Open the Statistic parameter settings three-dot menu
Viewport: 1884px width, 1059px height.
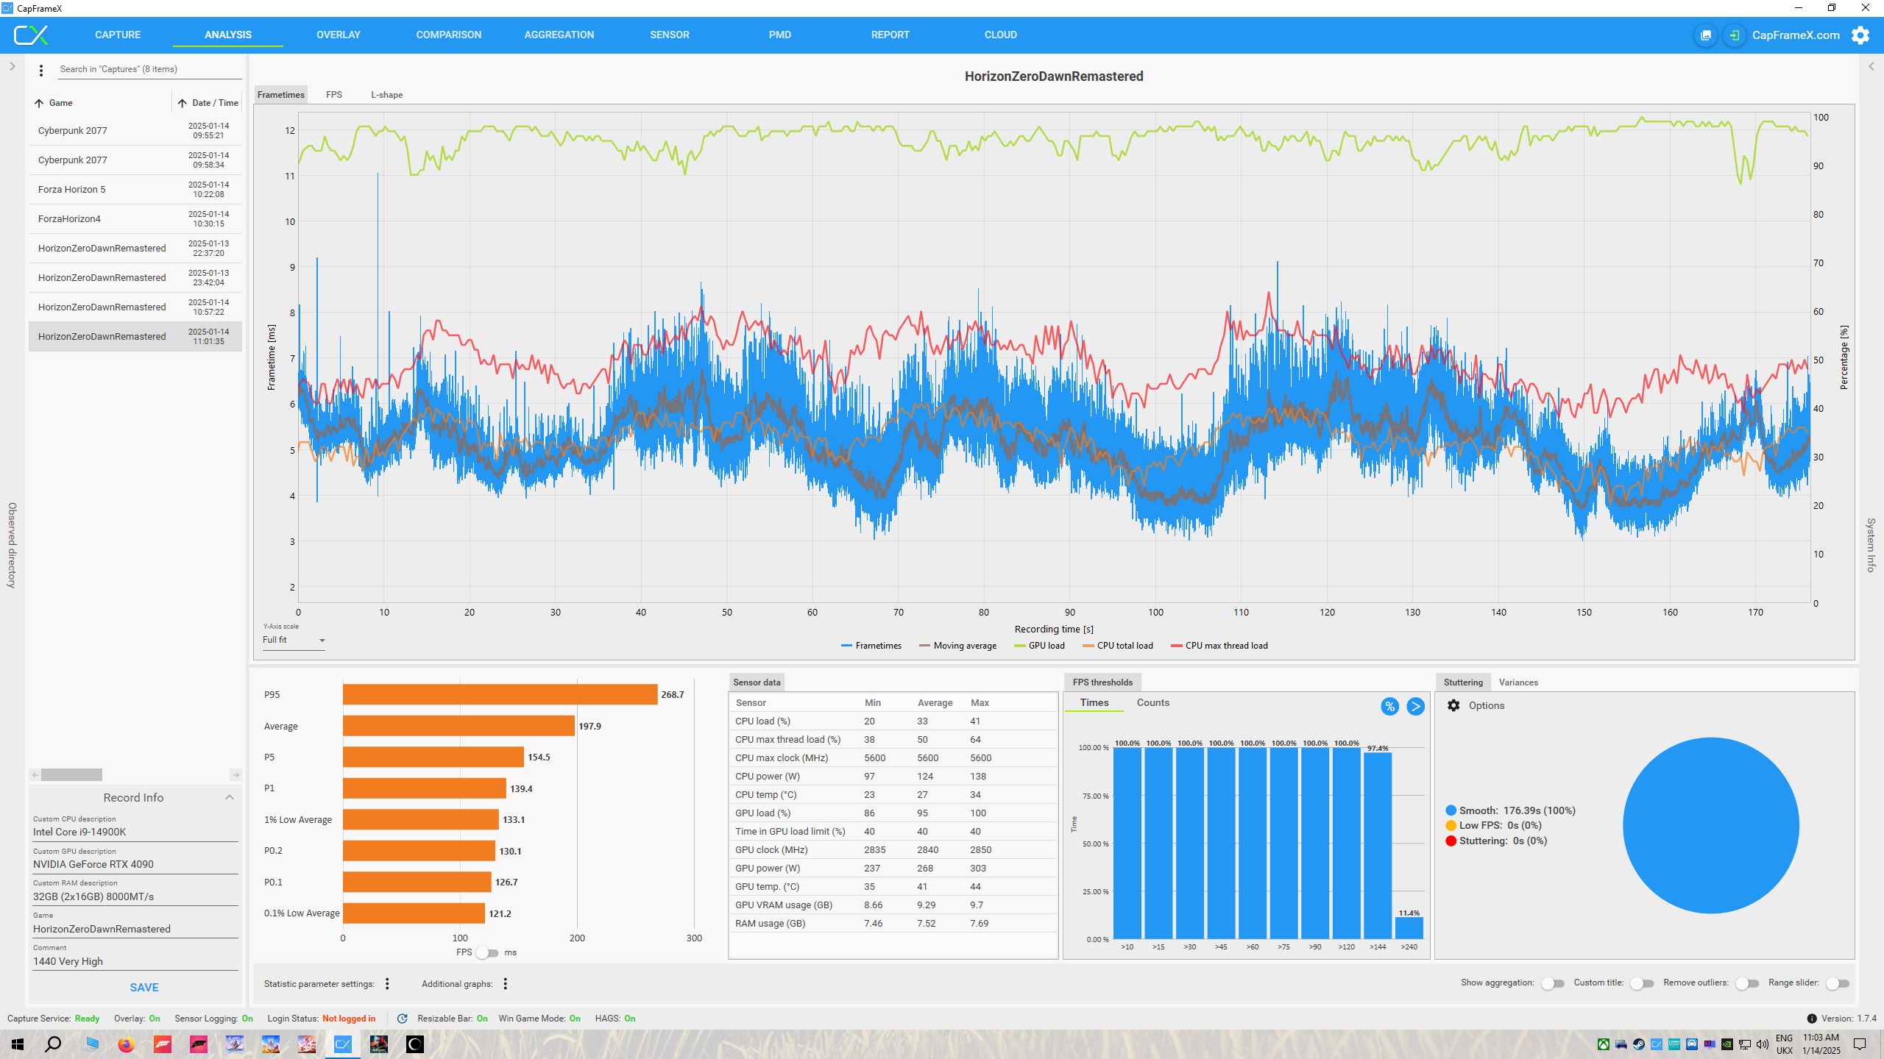(387, 984)
